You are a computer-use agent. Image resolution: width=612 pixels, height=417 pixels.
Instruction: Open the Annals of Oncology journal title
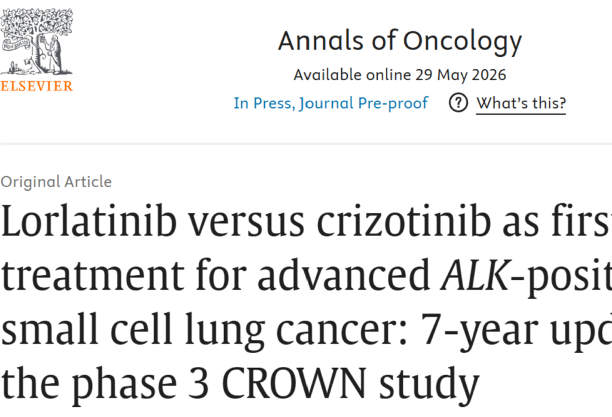coord(400,41)
